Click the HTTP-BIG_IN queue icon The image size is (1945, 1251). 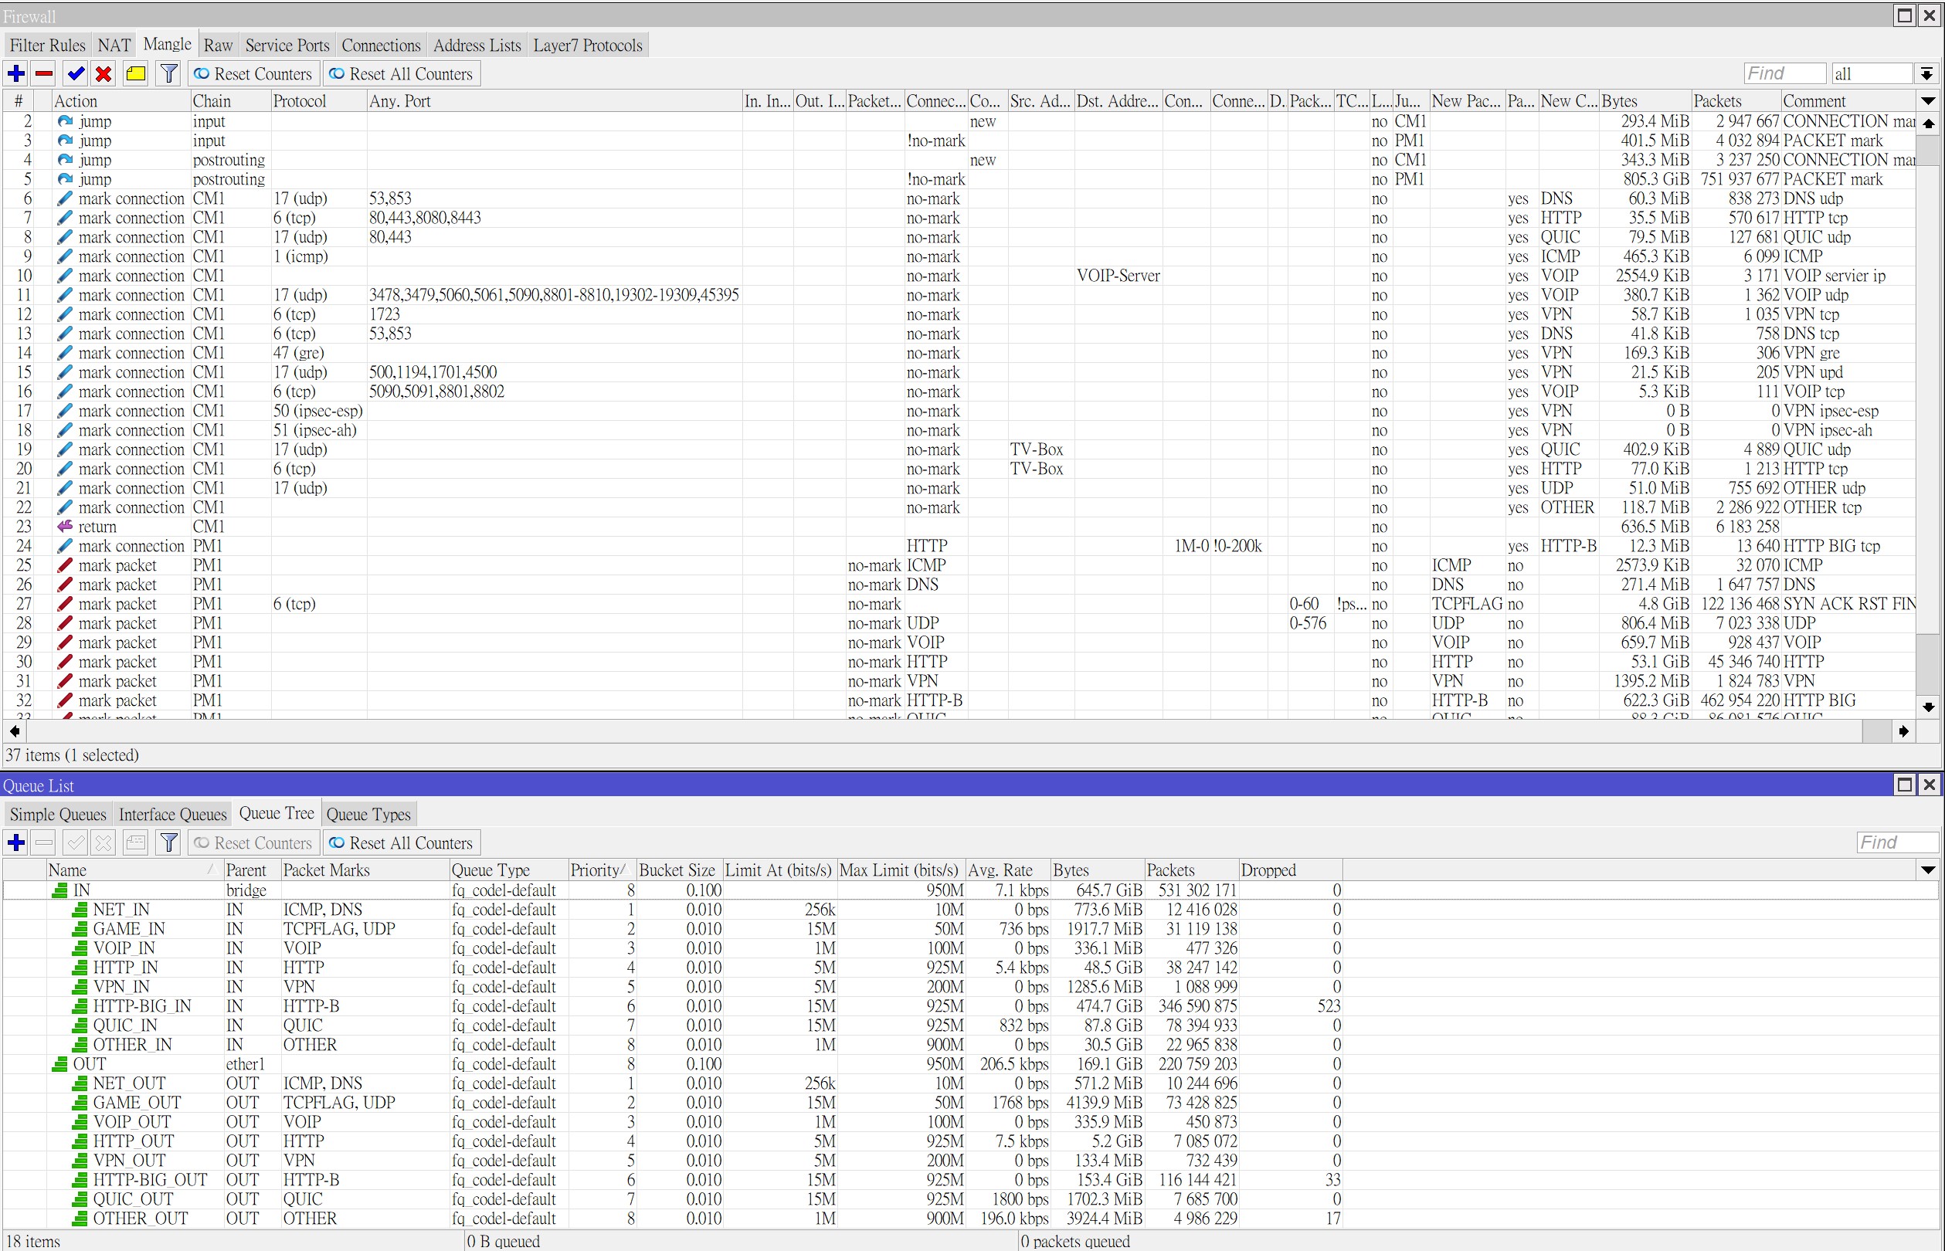pos(80,1006)
